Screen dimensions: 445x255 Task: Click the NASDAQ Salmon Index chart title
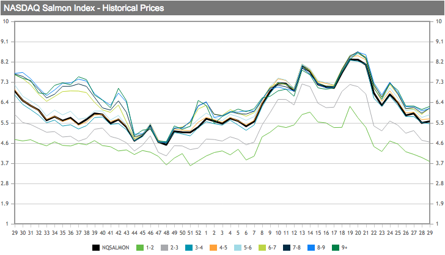coord(84,8)
